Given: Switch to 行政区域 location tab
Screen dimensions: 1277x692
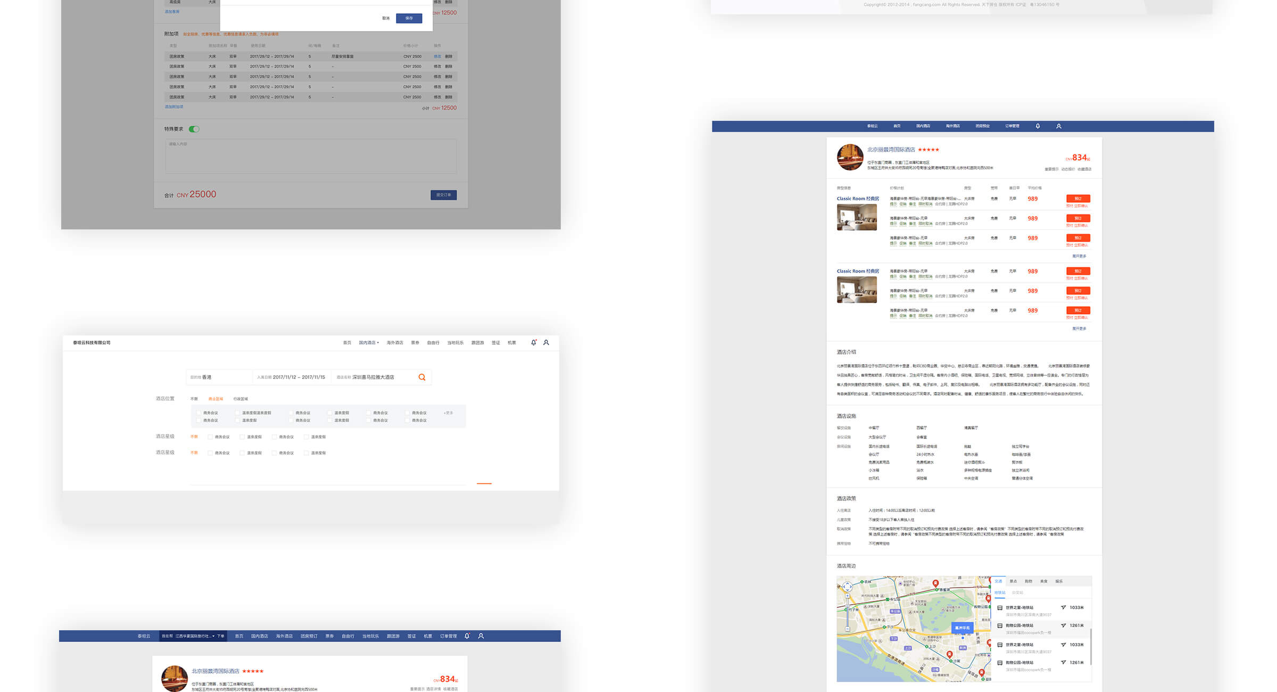Looking at the screenshot, I should (x=241, y=399).
